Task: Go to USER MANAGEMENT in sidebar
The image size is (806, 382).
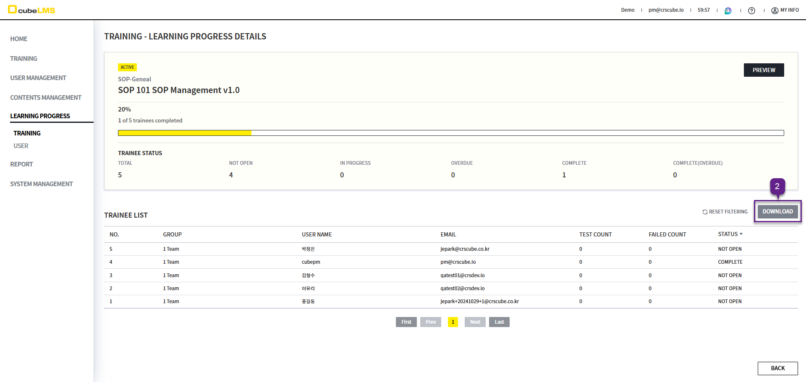Action: pyautogui.click(x=38, y=78)
